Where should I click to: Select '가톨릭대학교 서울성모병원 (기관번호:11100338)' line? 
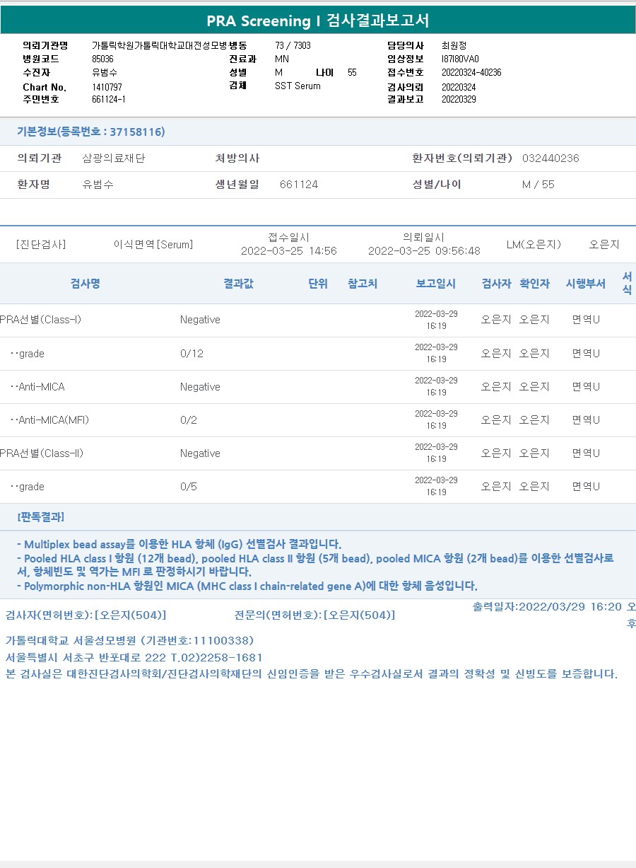129,640
